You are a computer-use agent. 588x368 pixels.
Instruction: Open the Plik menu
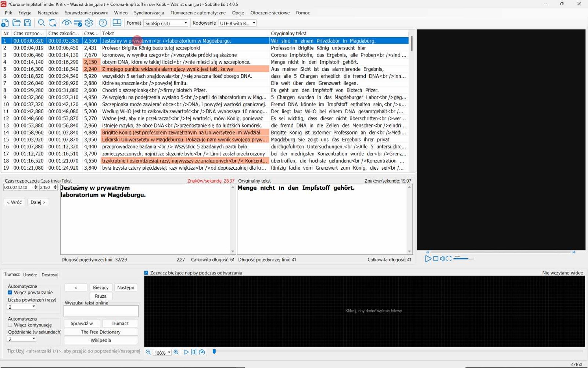8,13
